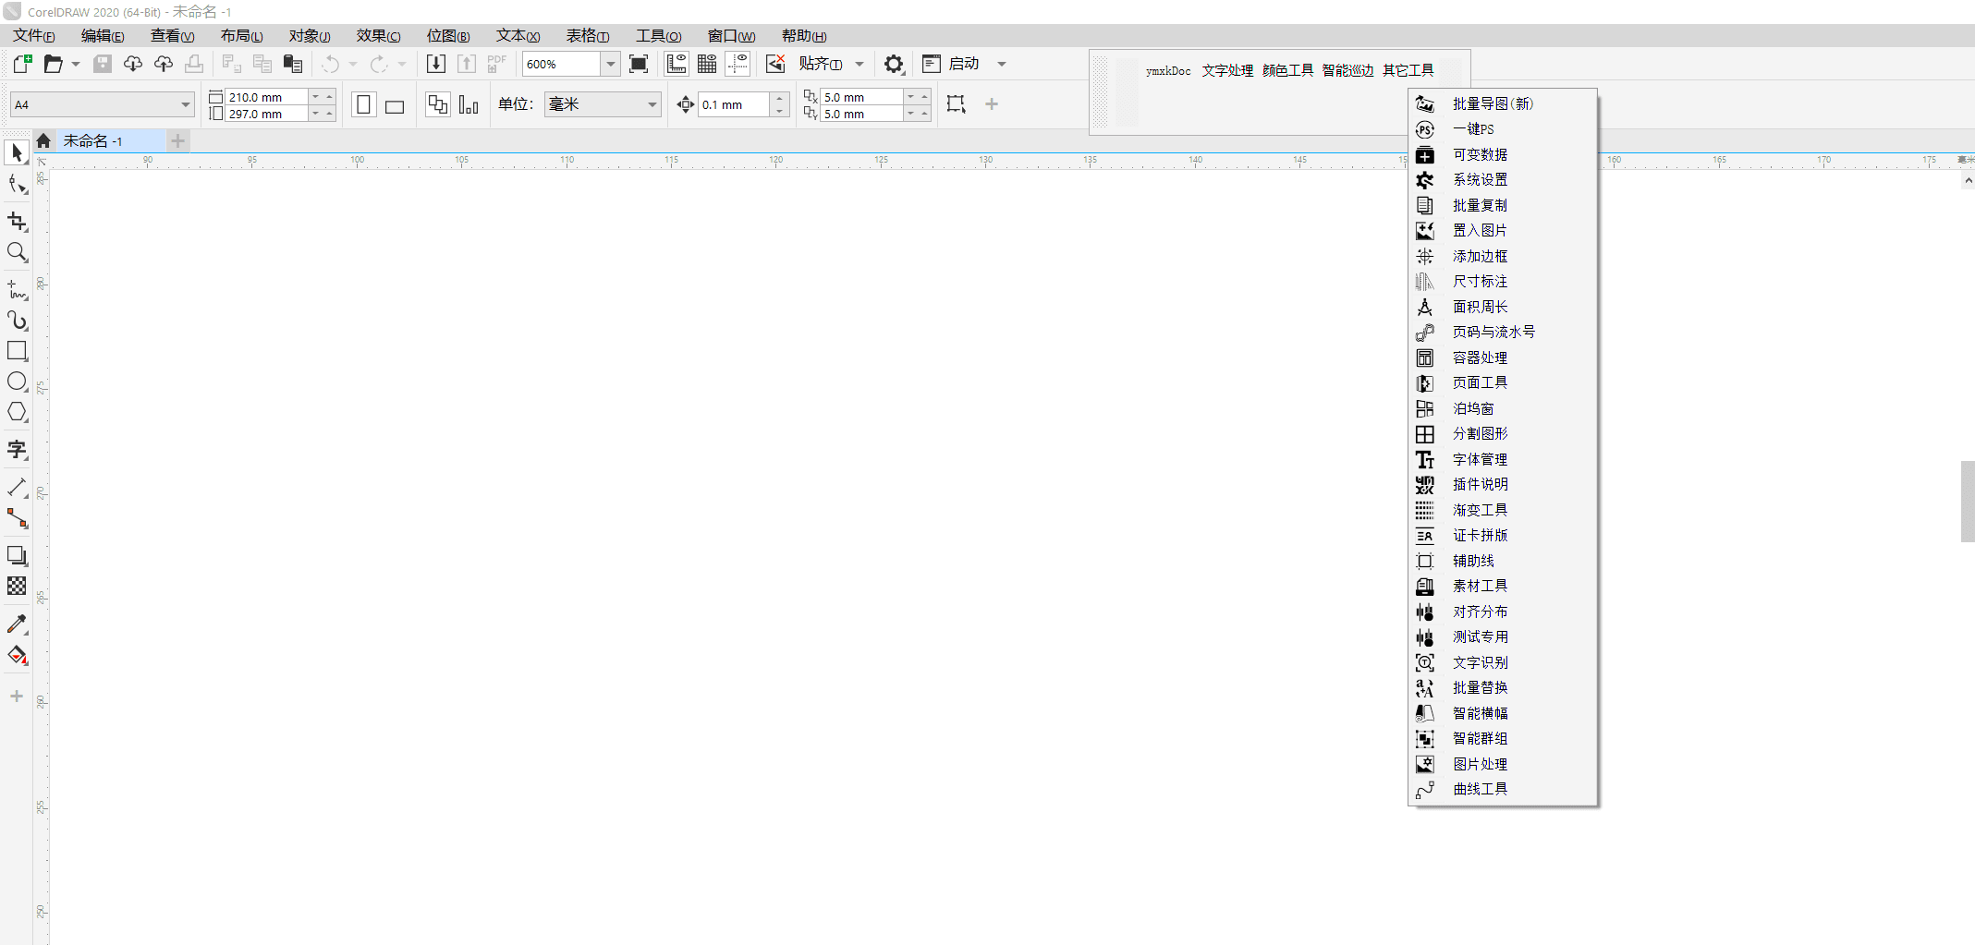
Task: Open the zoom level 600% dropdown
Action: pyautogui.click(x=610, y=64)
